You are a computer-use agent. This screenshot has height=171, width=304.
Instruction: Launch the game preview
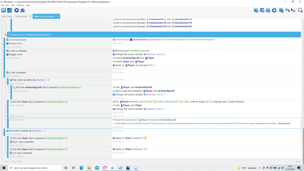click(x=16, y=10)
